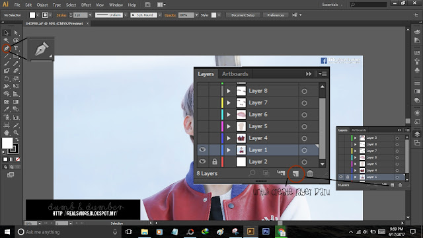Toggle Layer 1 eye in the small Layers panel

click(x=341, y=177)
